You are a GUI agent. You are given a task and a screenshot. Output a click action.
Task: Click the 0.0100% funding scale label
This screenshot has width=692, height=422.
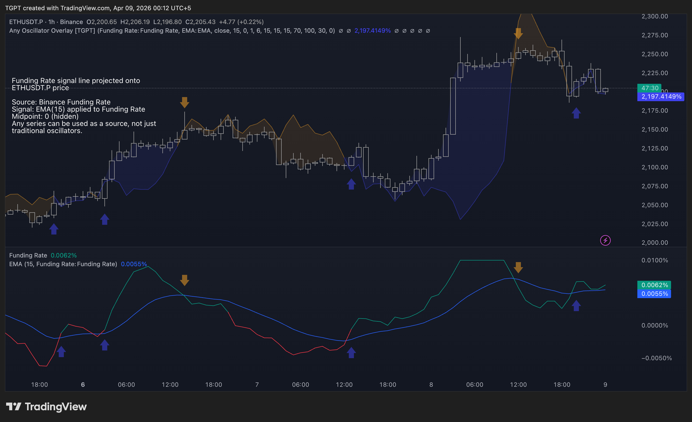tap(655, 260)
